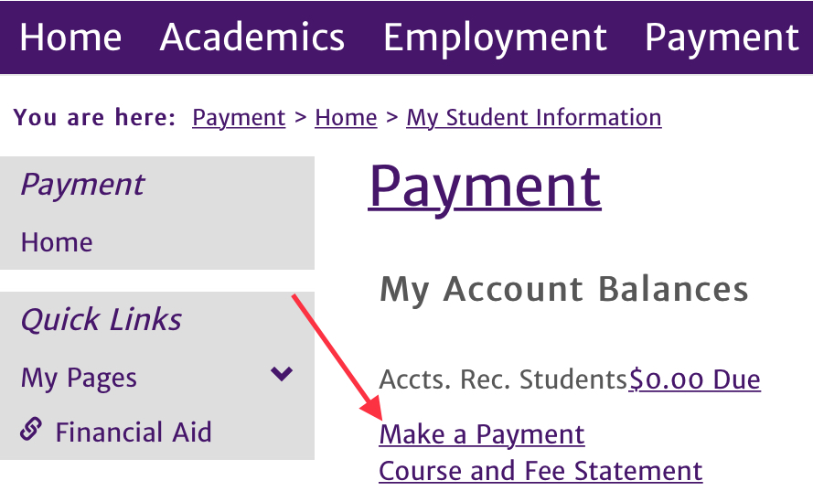Open the My Student Information breadcrumb

click(533, 118)
